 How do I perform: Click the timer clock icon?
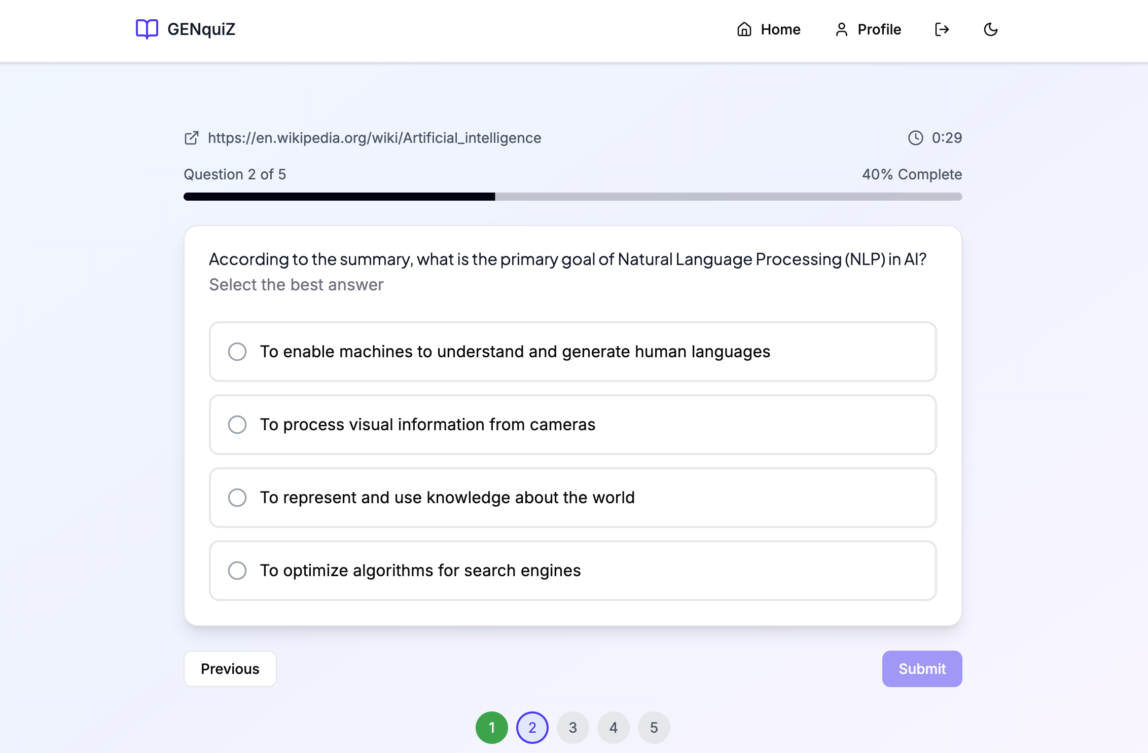coord(915,138)
